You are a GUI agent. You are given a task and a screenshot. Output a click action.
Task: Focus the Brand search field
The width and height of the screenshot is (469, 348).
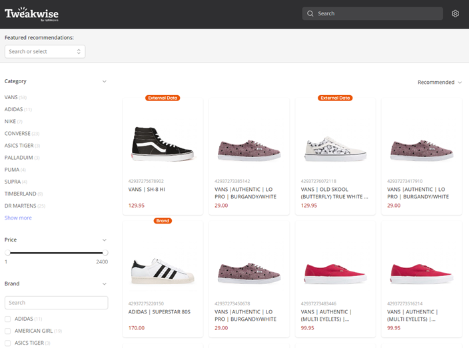(56, 303)
